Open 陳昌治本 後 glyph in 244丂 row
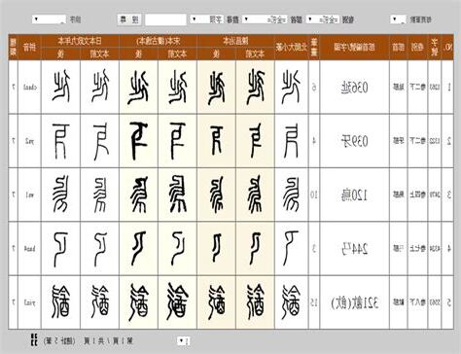The height and width of the screenshot is (354, 461). coord(217,248)
